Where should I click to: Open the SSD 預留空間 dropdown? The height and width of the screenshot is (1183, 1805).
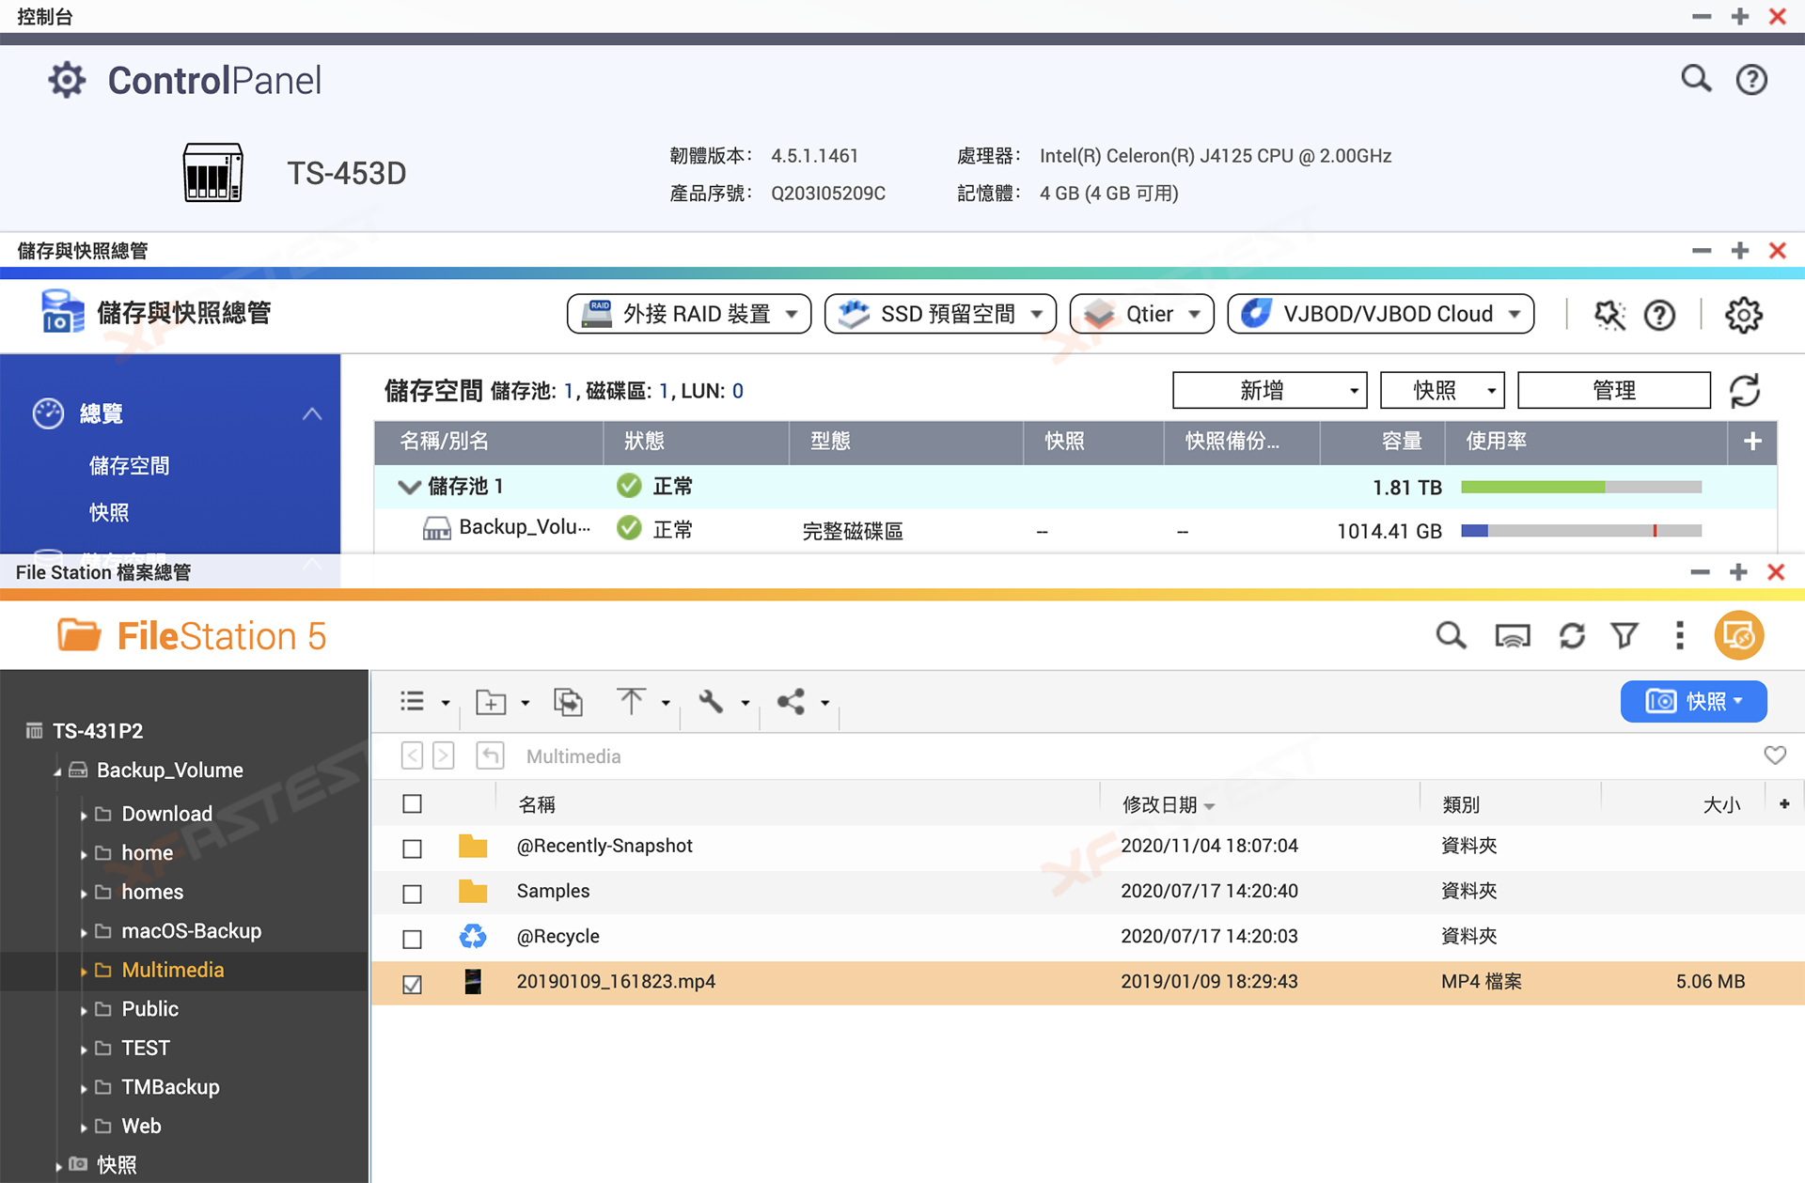pos(940,314)
